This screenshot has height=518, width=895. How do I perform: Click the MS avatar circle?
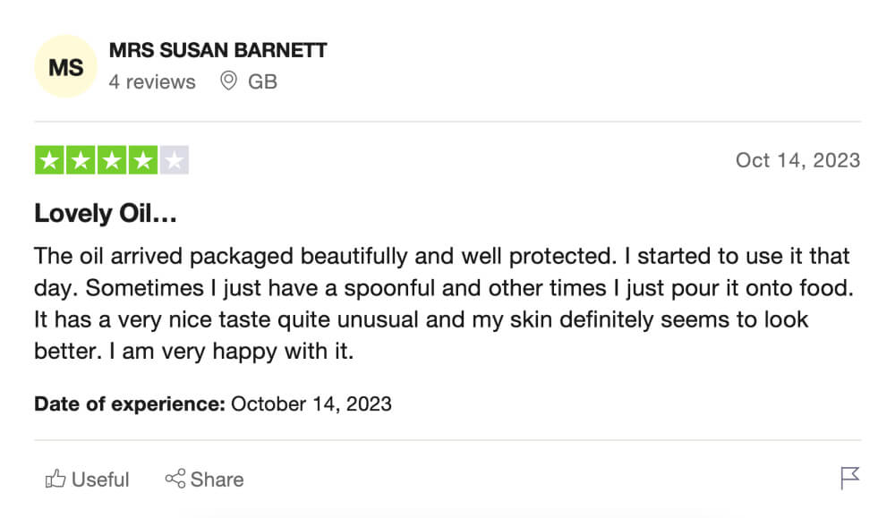point(65,67)
